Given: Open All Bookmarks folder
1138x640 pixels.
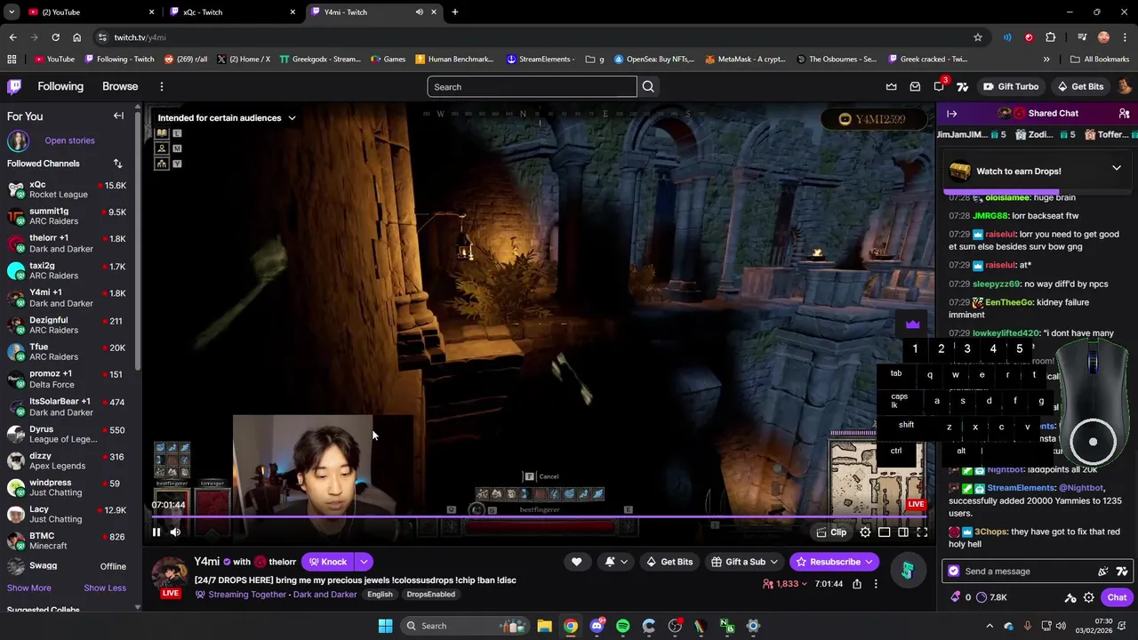Looking at the screenshot, I should point(1100,60).
